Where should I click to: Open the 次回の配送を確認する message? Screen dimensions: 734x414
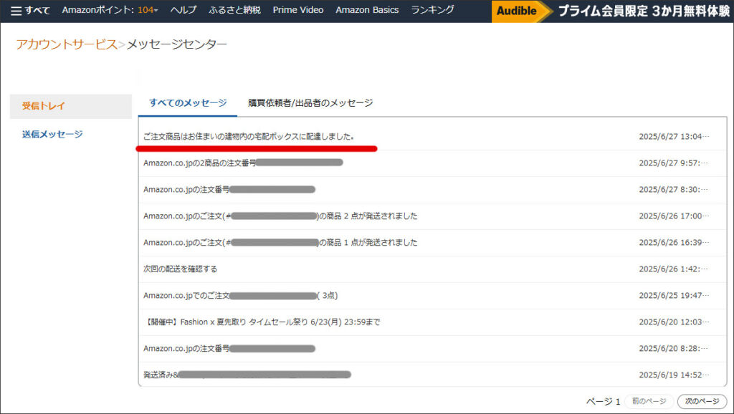[432, 269]
